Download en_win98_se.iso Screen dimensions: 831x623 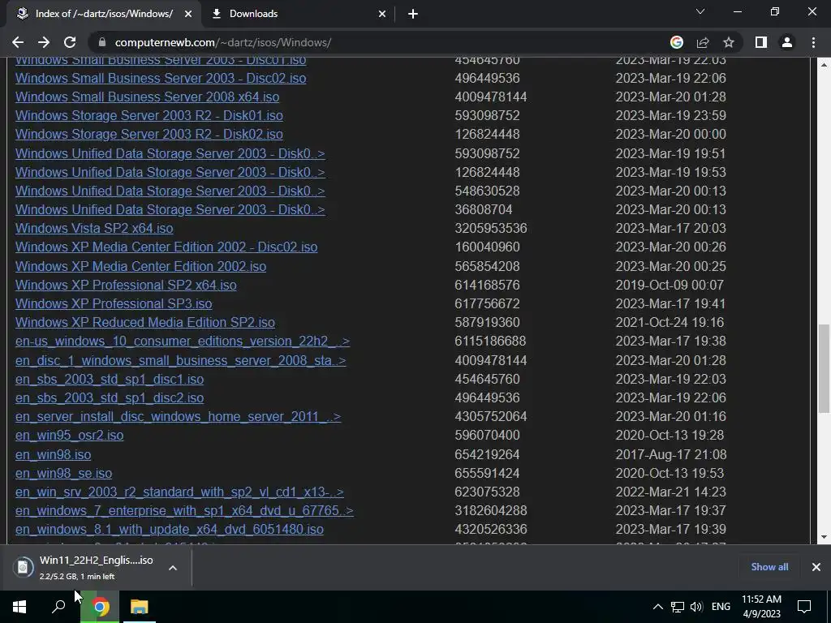63,474
